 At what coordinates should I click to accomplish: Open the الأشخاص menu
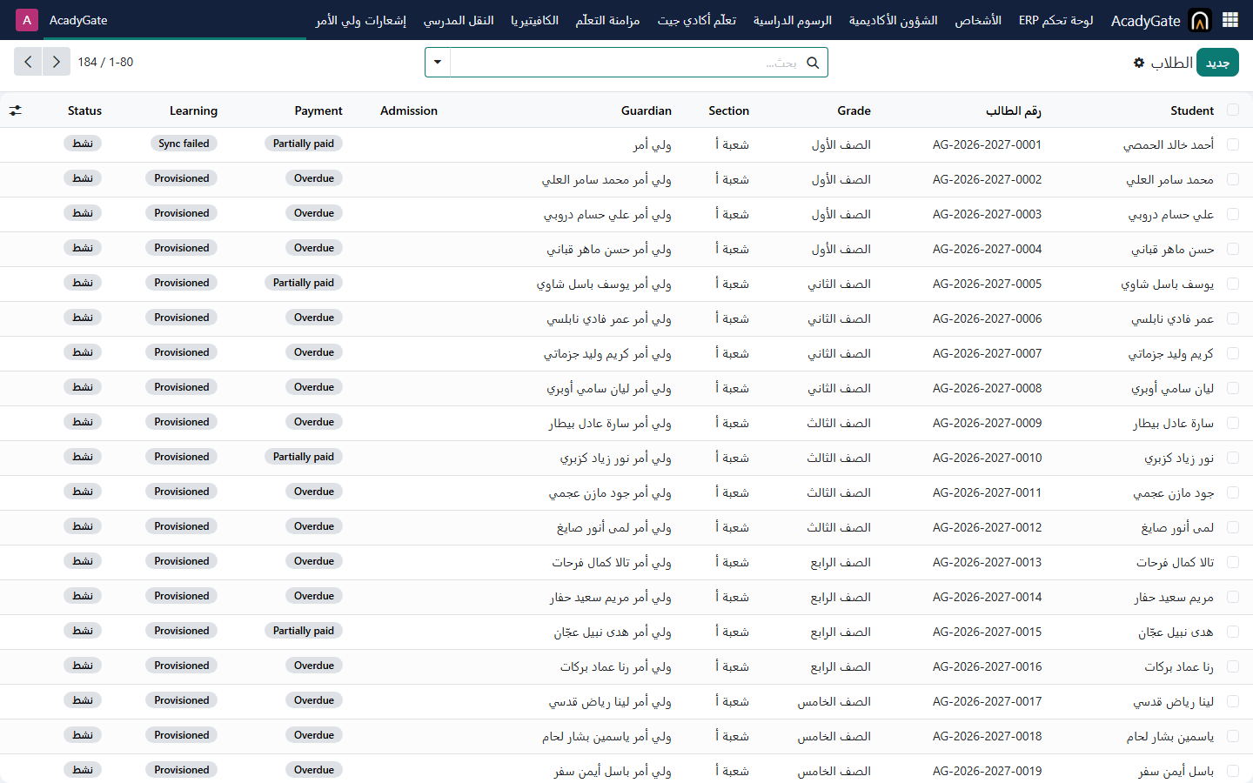978,20
